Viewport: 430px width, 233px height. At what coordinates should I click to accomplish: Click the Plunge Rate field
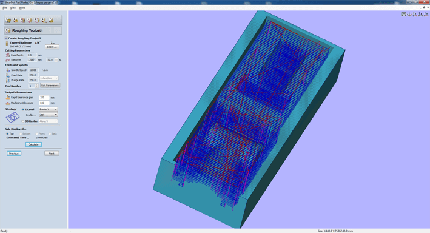pos(33,80)
